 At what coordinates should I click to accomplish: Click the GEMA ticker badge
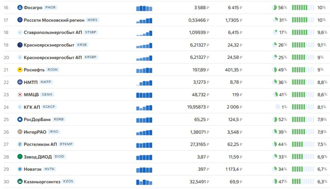47,94
